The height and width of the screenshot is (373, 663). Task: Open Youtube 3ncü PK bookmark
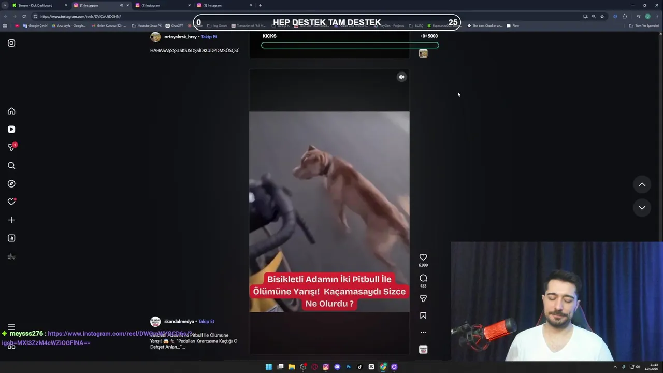(x=147, y=26)
